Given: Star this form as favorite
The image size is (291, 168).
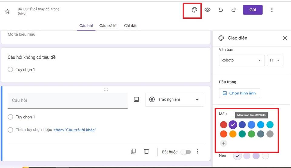Looking at the screenshot, I should tap(7, 12).
